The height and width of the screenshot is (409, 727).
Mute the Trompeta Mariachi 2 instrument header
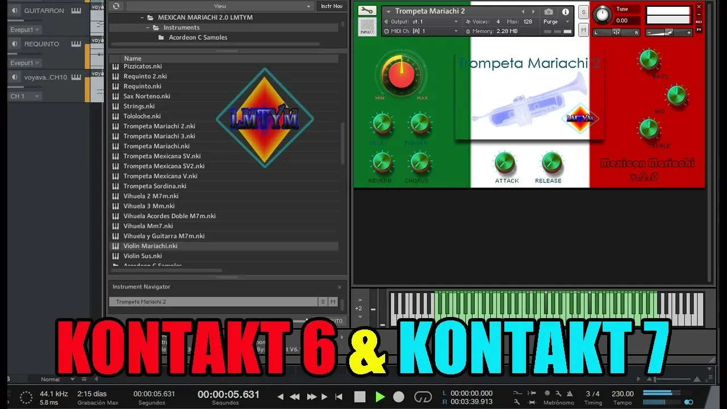click(583, 30)
